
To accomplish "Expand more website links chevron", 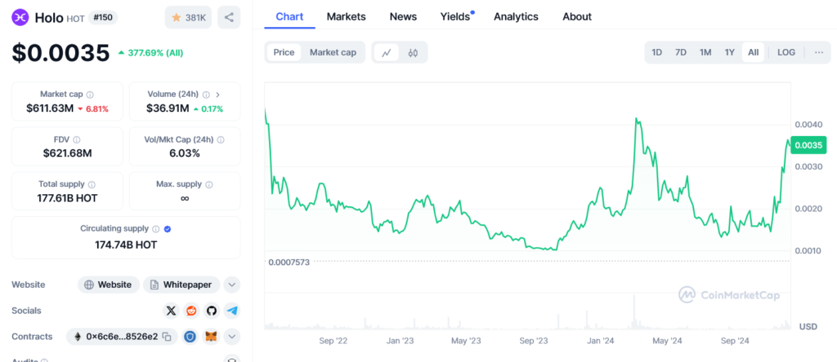I will [232, 285].
